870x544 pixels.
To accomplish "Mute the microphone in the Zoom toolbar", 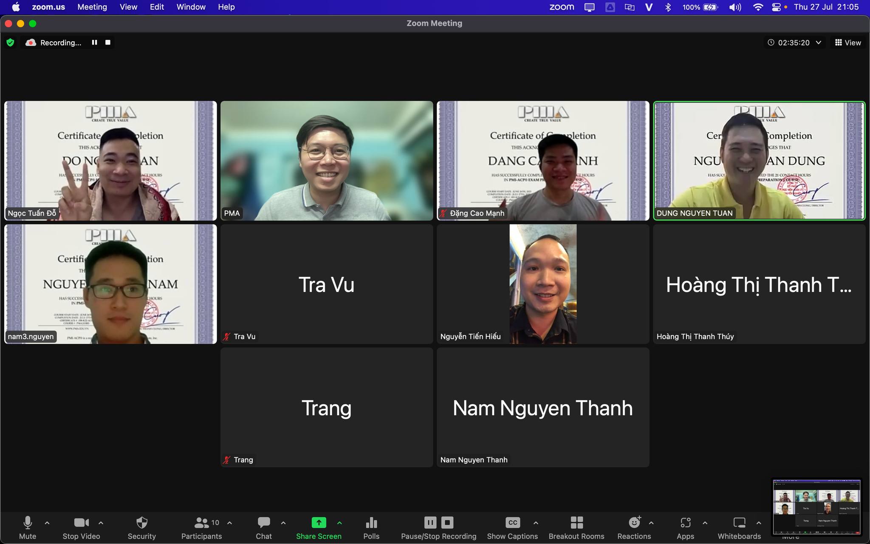I will pyautogui.click(x=28, y=527).
